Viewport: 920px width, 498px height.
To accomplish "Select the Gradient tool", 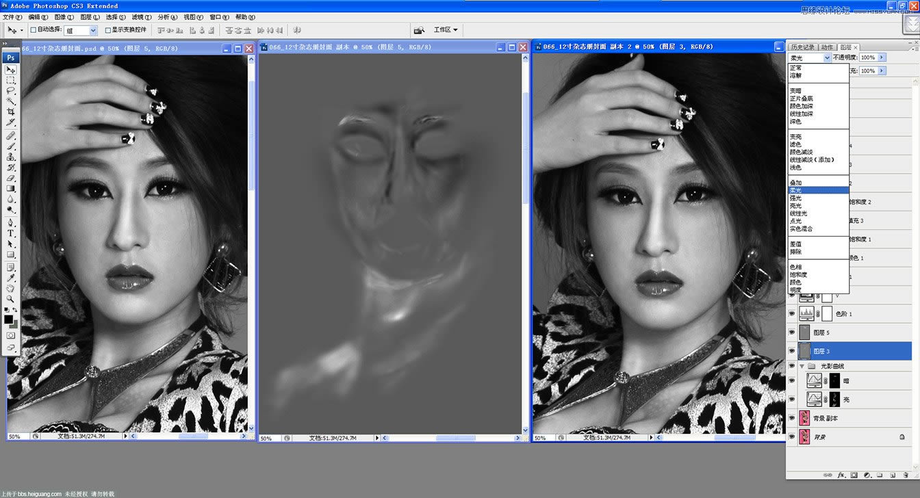I will pyautogui.click(x=11, y=187).
